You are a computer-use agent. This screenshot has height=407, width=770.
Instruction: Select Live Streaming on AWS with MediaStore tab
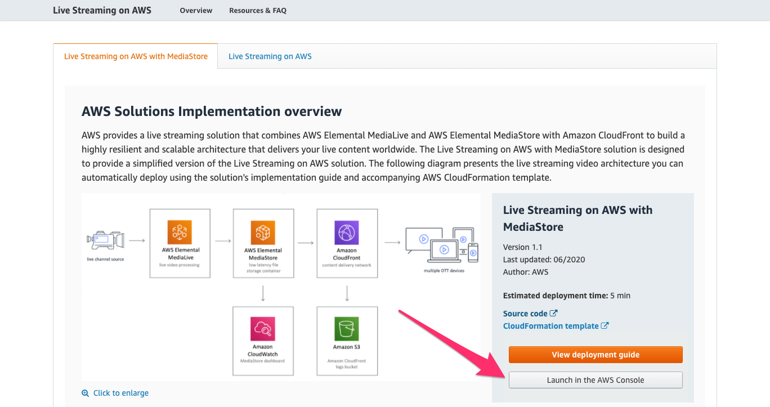coord(136,56)
